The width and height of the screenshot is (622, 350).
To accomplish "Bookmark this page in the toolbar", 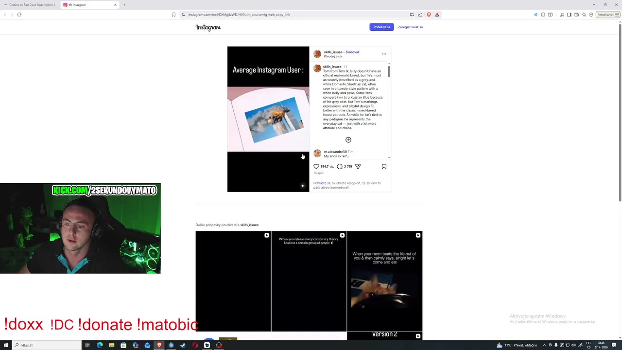I will pyautogui.click(x=173, y=15).
